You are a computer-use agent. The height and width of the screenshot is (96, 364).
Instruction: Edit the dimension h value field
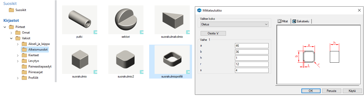[x=252, y=58]
